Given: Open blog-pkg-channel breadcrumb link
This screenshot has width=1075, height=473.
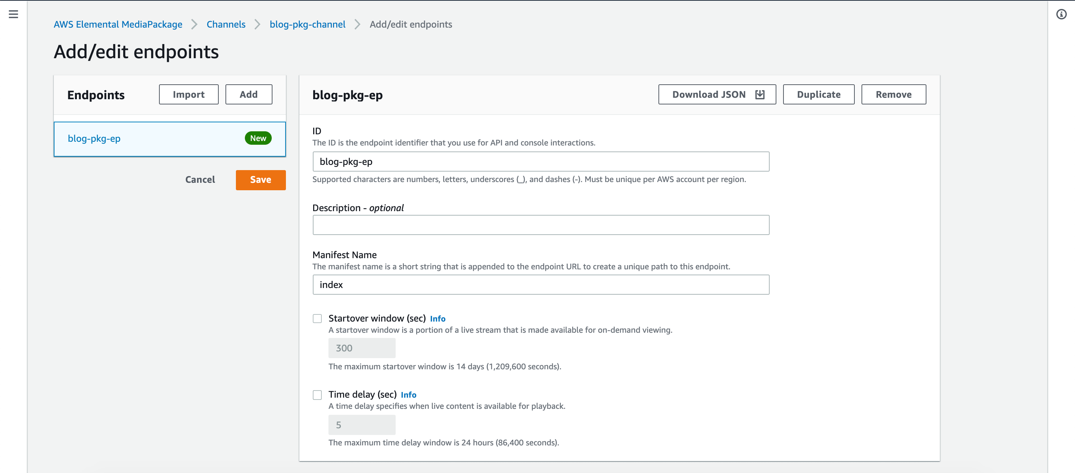Looking at the screenshot, I should [x=308, y=24].
